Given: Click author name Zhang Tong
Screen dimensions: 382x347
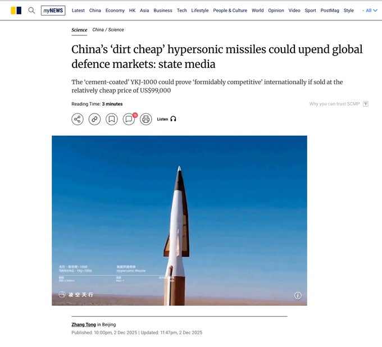Looking at the screenshot, I should [x=83, y=325].
